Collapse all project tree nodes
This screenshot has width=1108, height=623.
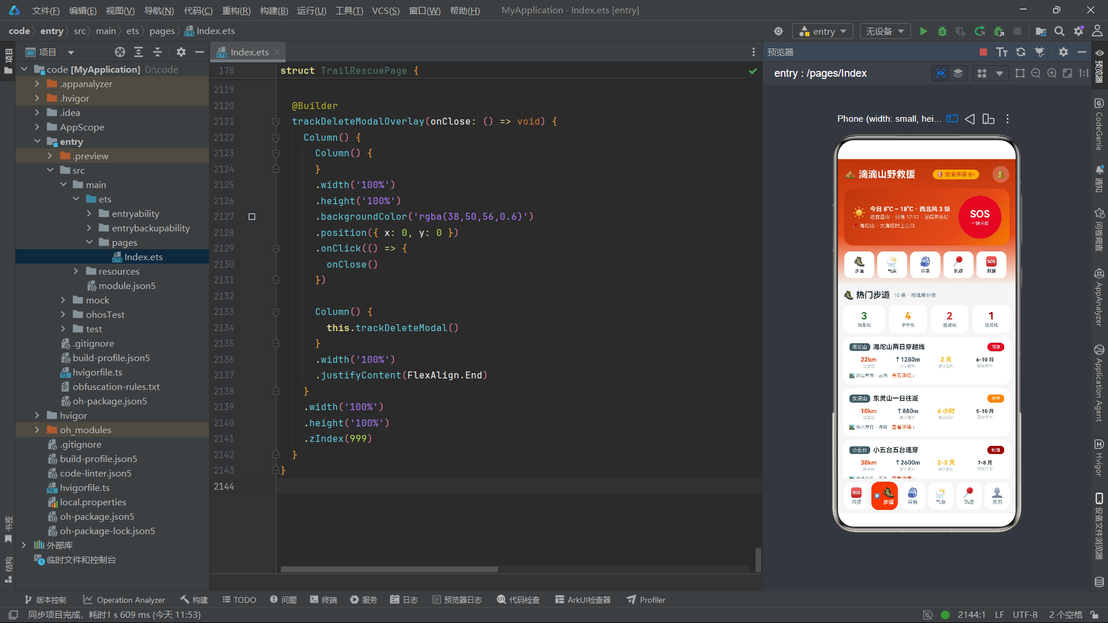[x=158, y=52]
